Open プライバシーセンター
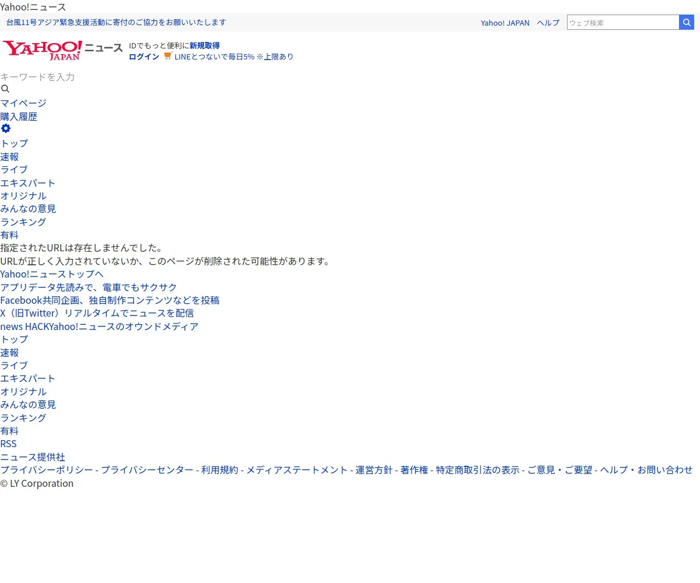 [147, 470]
